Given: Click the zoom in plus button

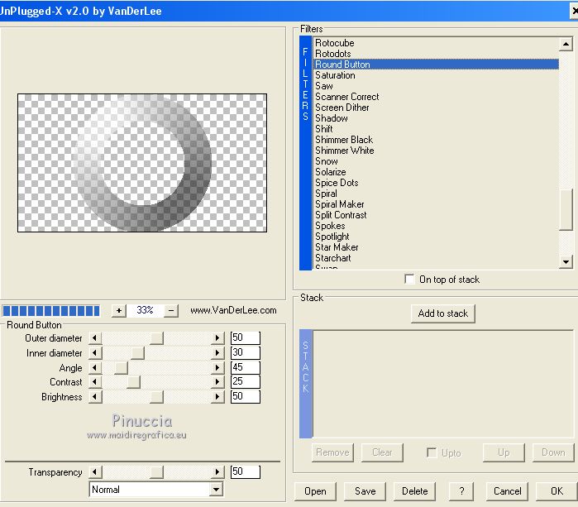Looking at the screenshot, I should point(119,310).
